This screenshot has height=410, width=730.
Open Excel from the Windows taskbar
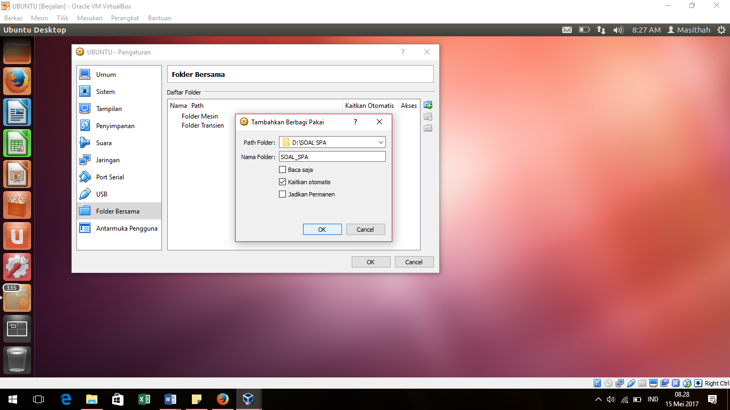[144, 399]
